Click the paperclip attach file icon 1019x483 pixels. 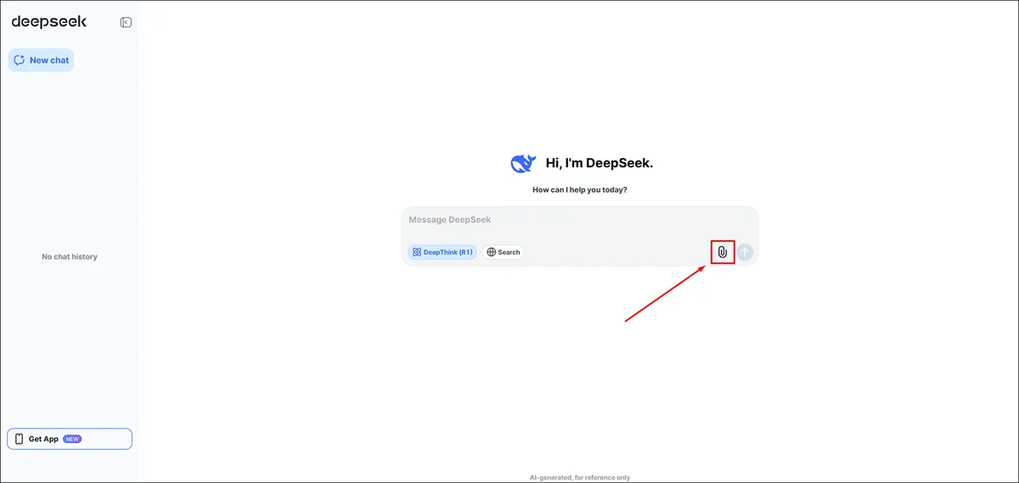[723, 252]
